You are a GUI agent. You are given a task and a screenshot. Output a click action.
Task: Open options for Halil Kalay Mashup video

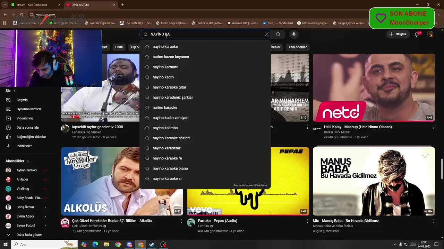point(433,127)
